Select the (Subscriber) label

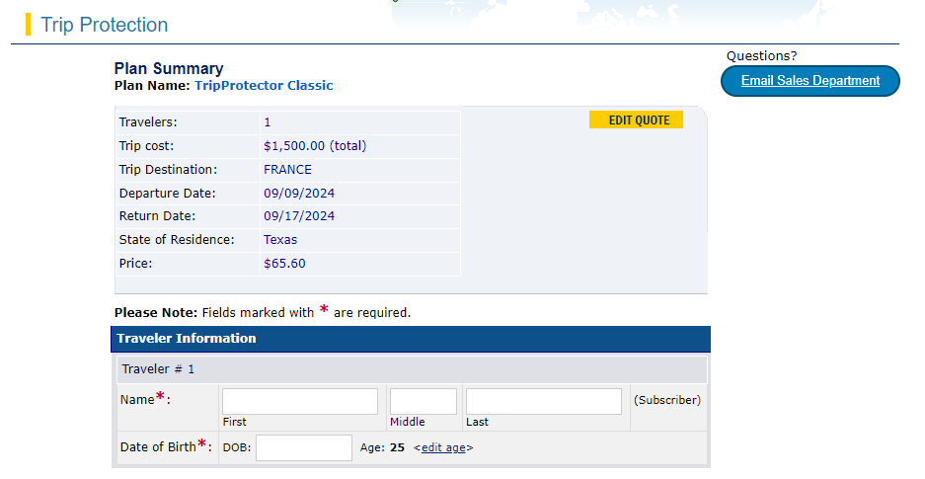667,400
